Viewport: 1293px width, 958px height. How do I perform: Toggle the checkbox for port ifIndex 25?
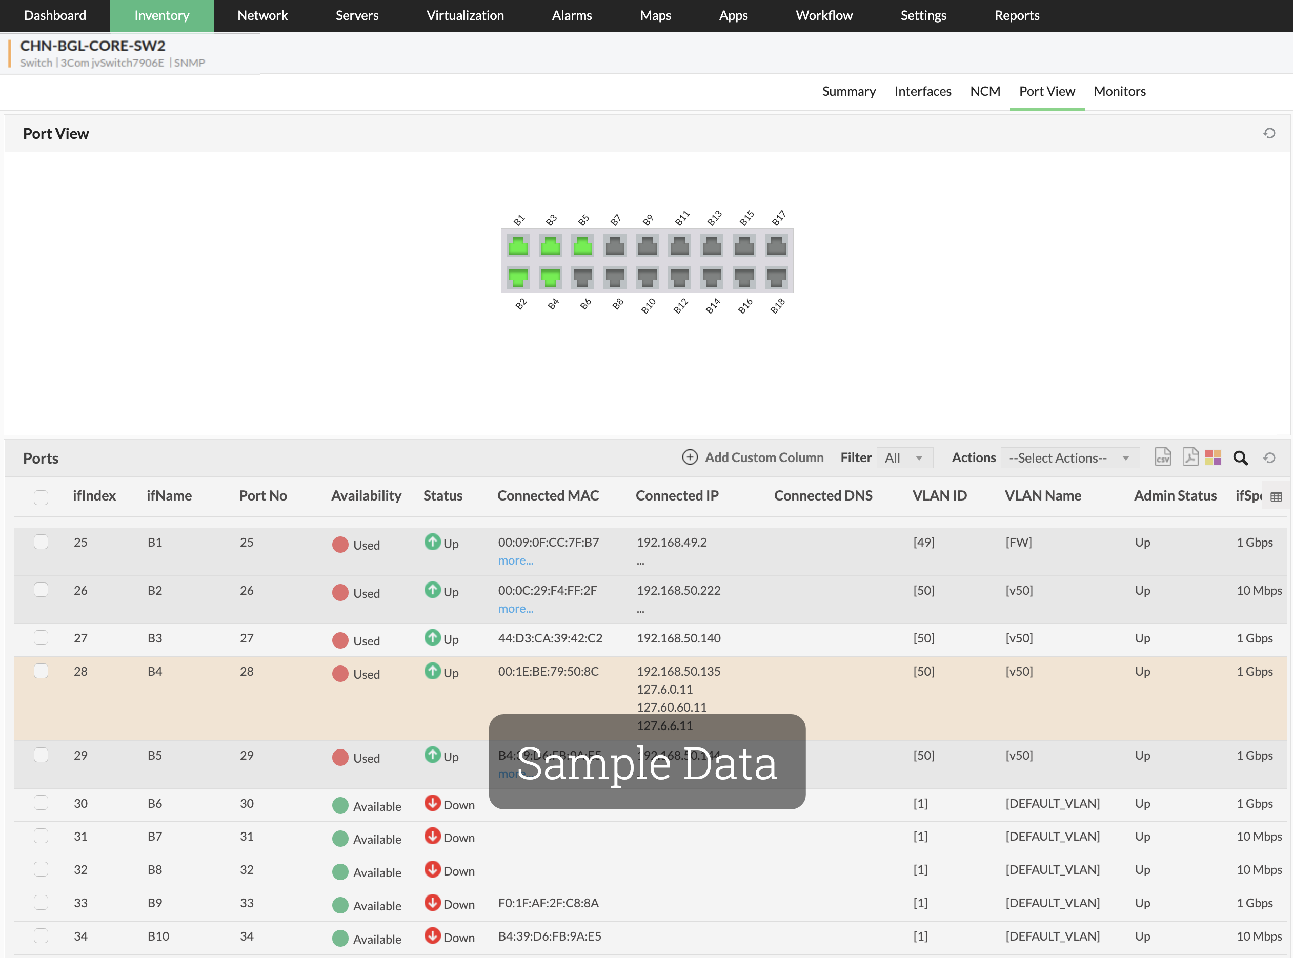tap(41, 543)
